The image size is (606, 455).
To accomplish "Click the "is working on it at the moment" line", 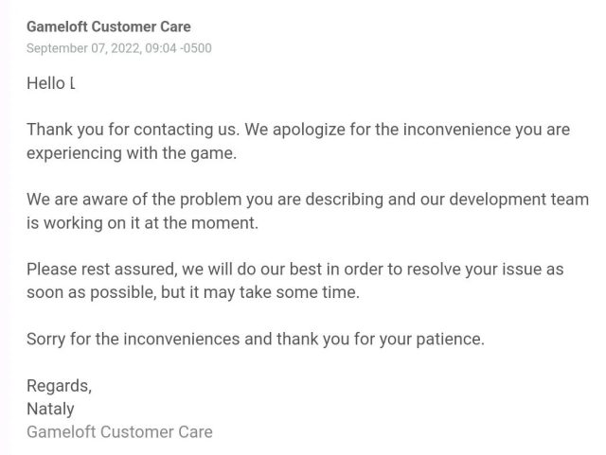I will [x=142, y=223].
